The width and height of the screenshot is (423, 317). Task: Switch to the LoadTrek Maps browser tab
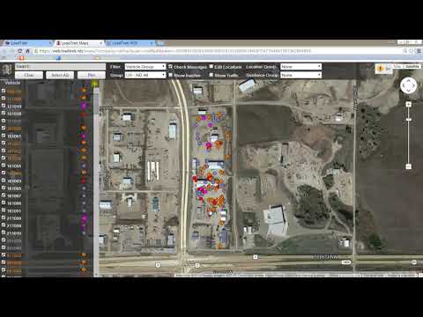pyautogui.click(x=78, y=43)
